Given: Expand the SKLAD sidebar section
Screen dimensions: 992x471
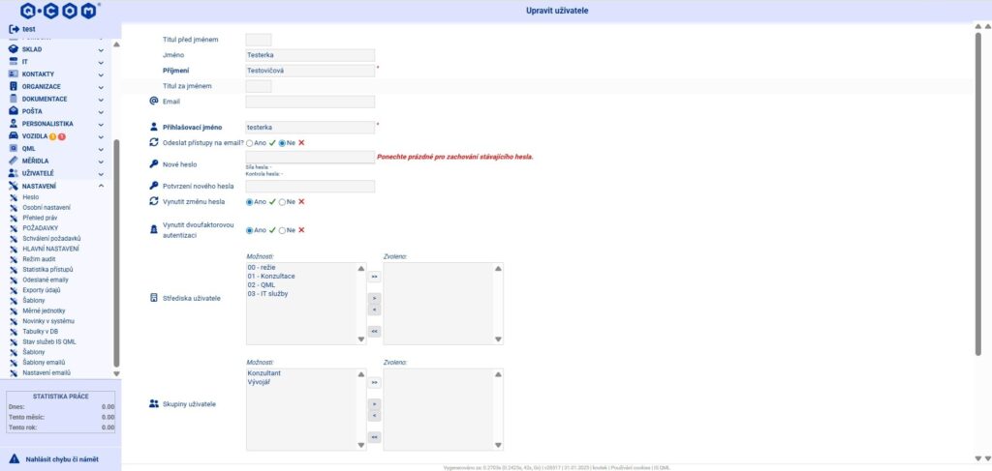Looking at the screenshot, I should 101,49.
